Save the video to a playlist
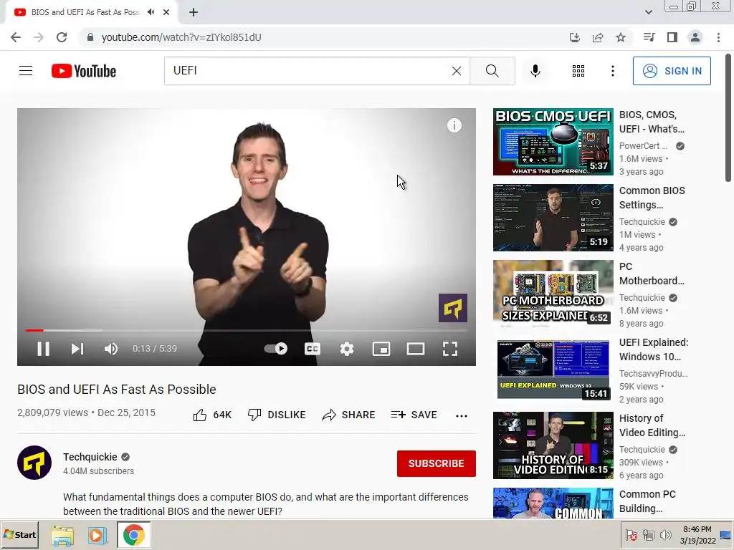Image resolution: width=734 pixels, height=550 pixels. [x=414, y=415]
